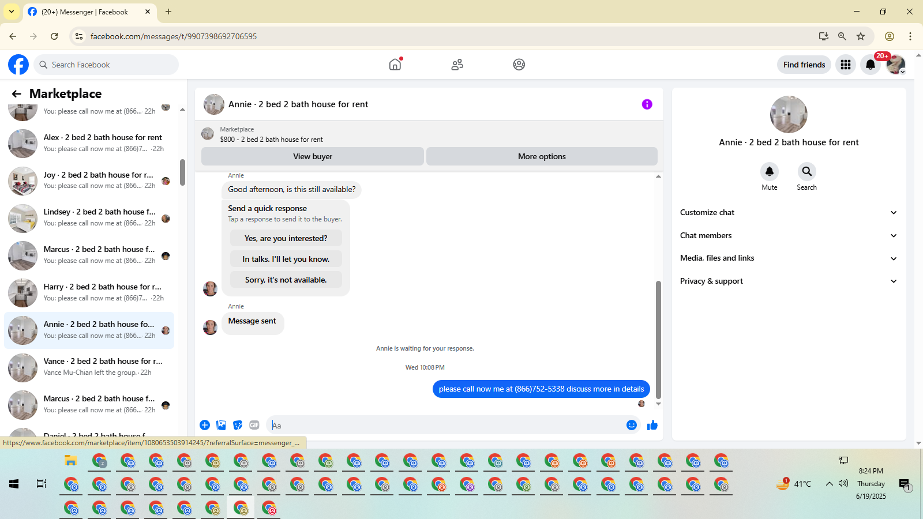Open Chrome's three-dot menu
Image resolution: width=923 pixels, height=519 pixels.
click(910, 36)
